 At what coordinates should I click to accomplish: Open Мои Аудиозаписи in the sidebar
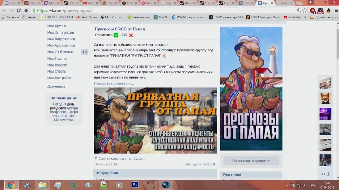pos(61,45)
